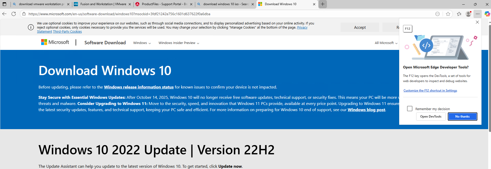Click the No thanks button

[x=462, y=117]
